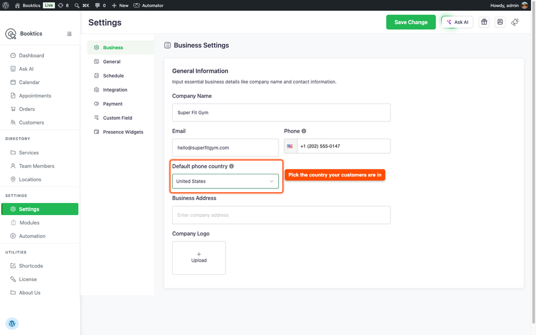Open Automation page
Screen dimensions: 536x335
[32, 236]
